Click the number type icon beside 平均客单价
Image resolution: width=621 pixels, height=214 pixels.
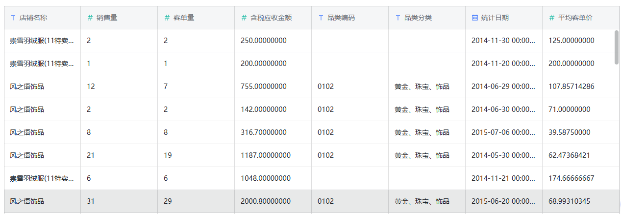pos(552,18)
